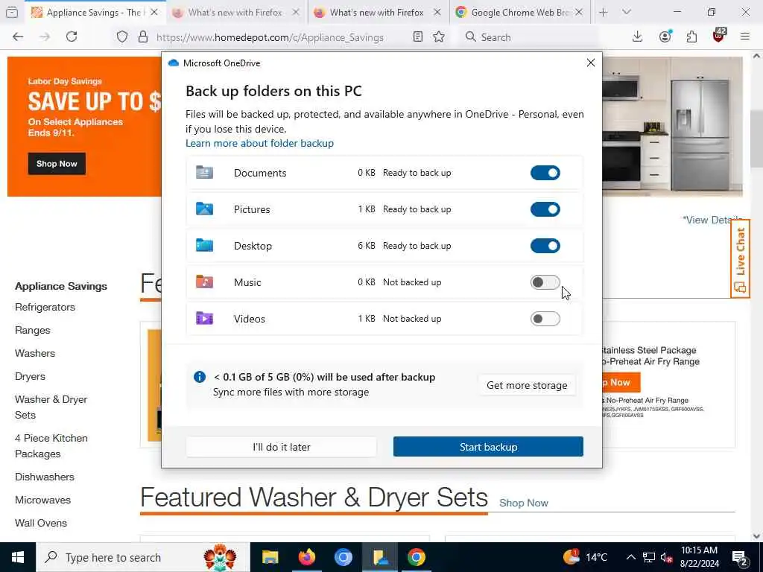Close the Microsoft OneDrive dialog
This screenshot has width=763, height=572.
point(591,63)
